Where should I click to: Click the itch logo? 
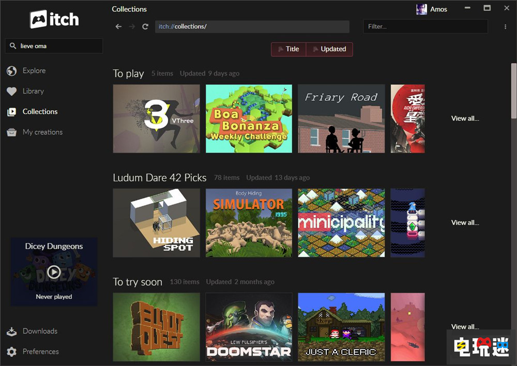[x=53, y=19]
